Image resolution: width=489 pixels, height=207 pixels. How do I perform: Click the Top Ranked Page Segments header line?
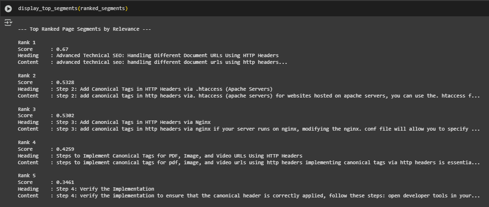85,29
